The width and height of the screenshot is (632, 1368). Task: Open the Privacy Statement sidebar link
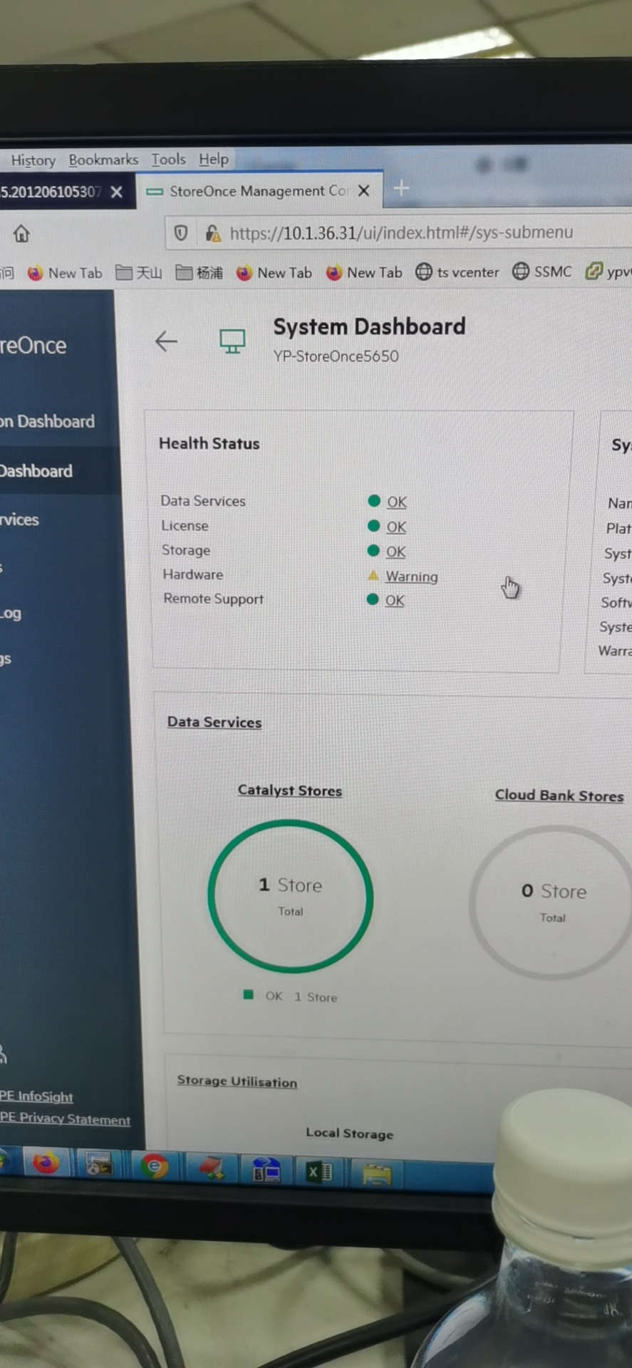[x=65, y=1119]
